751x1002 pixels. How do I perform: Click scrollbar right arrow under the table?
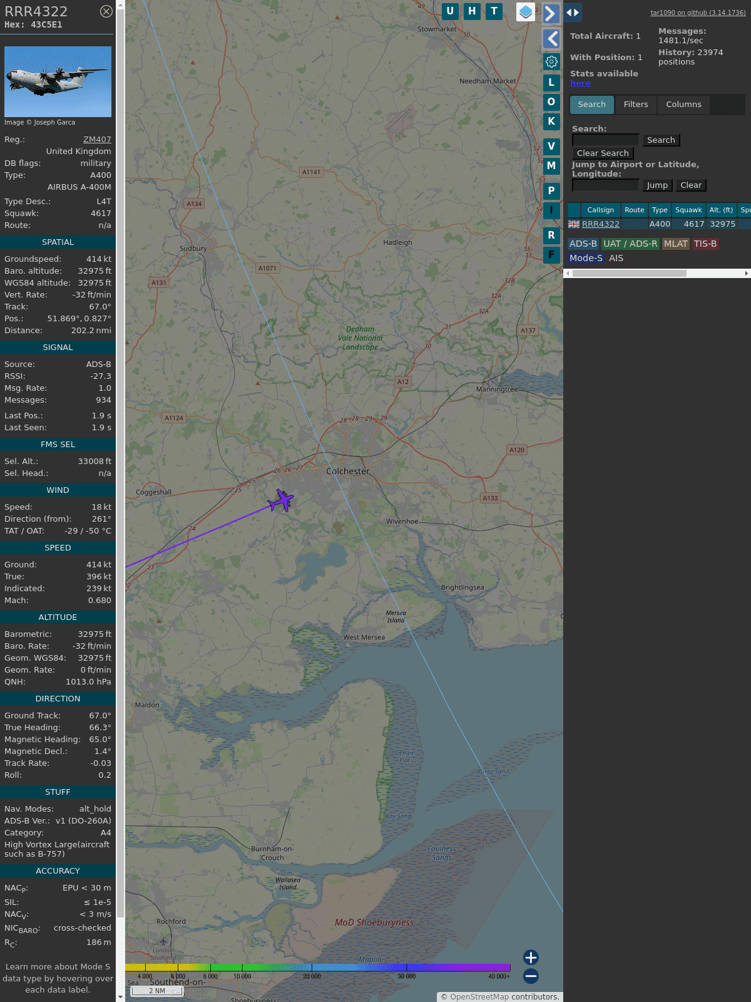[747, 274]
